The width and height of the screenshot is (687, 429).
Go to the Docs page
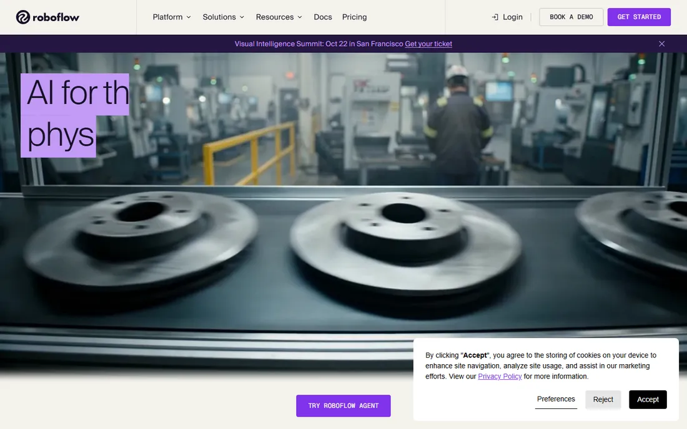click(323, 17)
